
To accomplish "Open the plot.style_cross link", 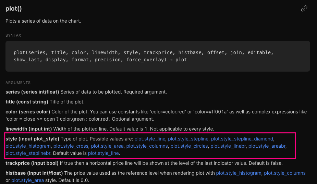I will click(71, 146).
